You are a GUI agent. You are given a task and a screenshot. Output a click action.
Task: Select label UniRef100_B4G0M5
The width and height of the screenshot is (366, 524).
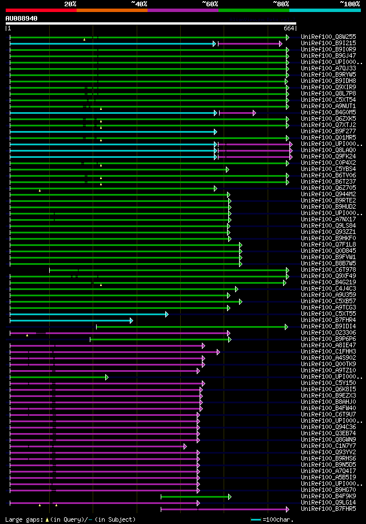328,113
